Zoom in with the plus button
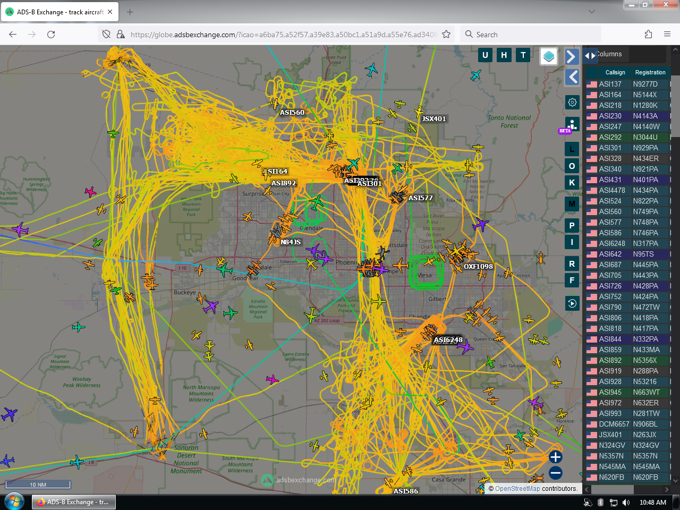680x510 pixels. tap(556, 457)
